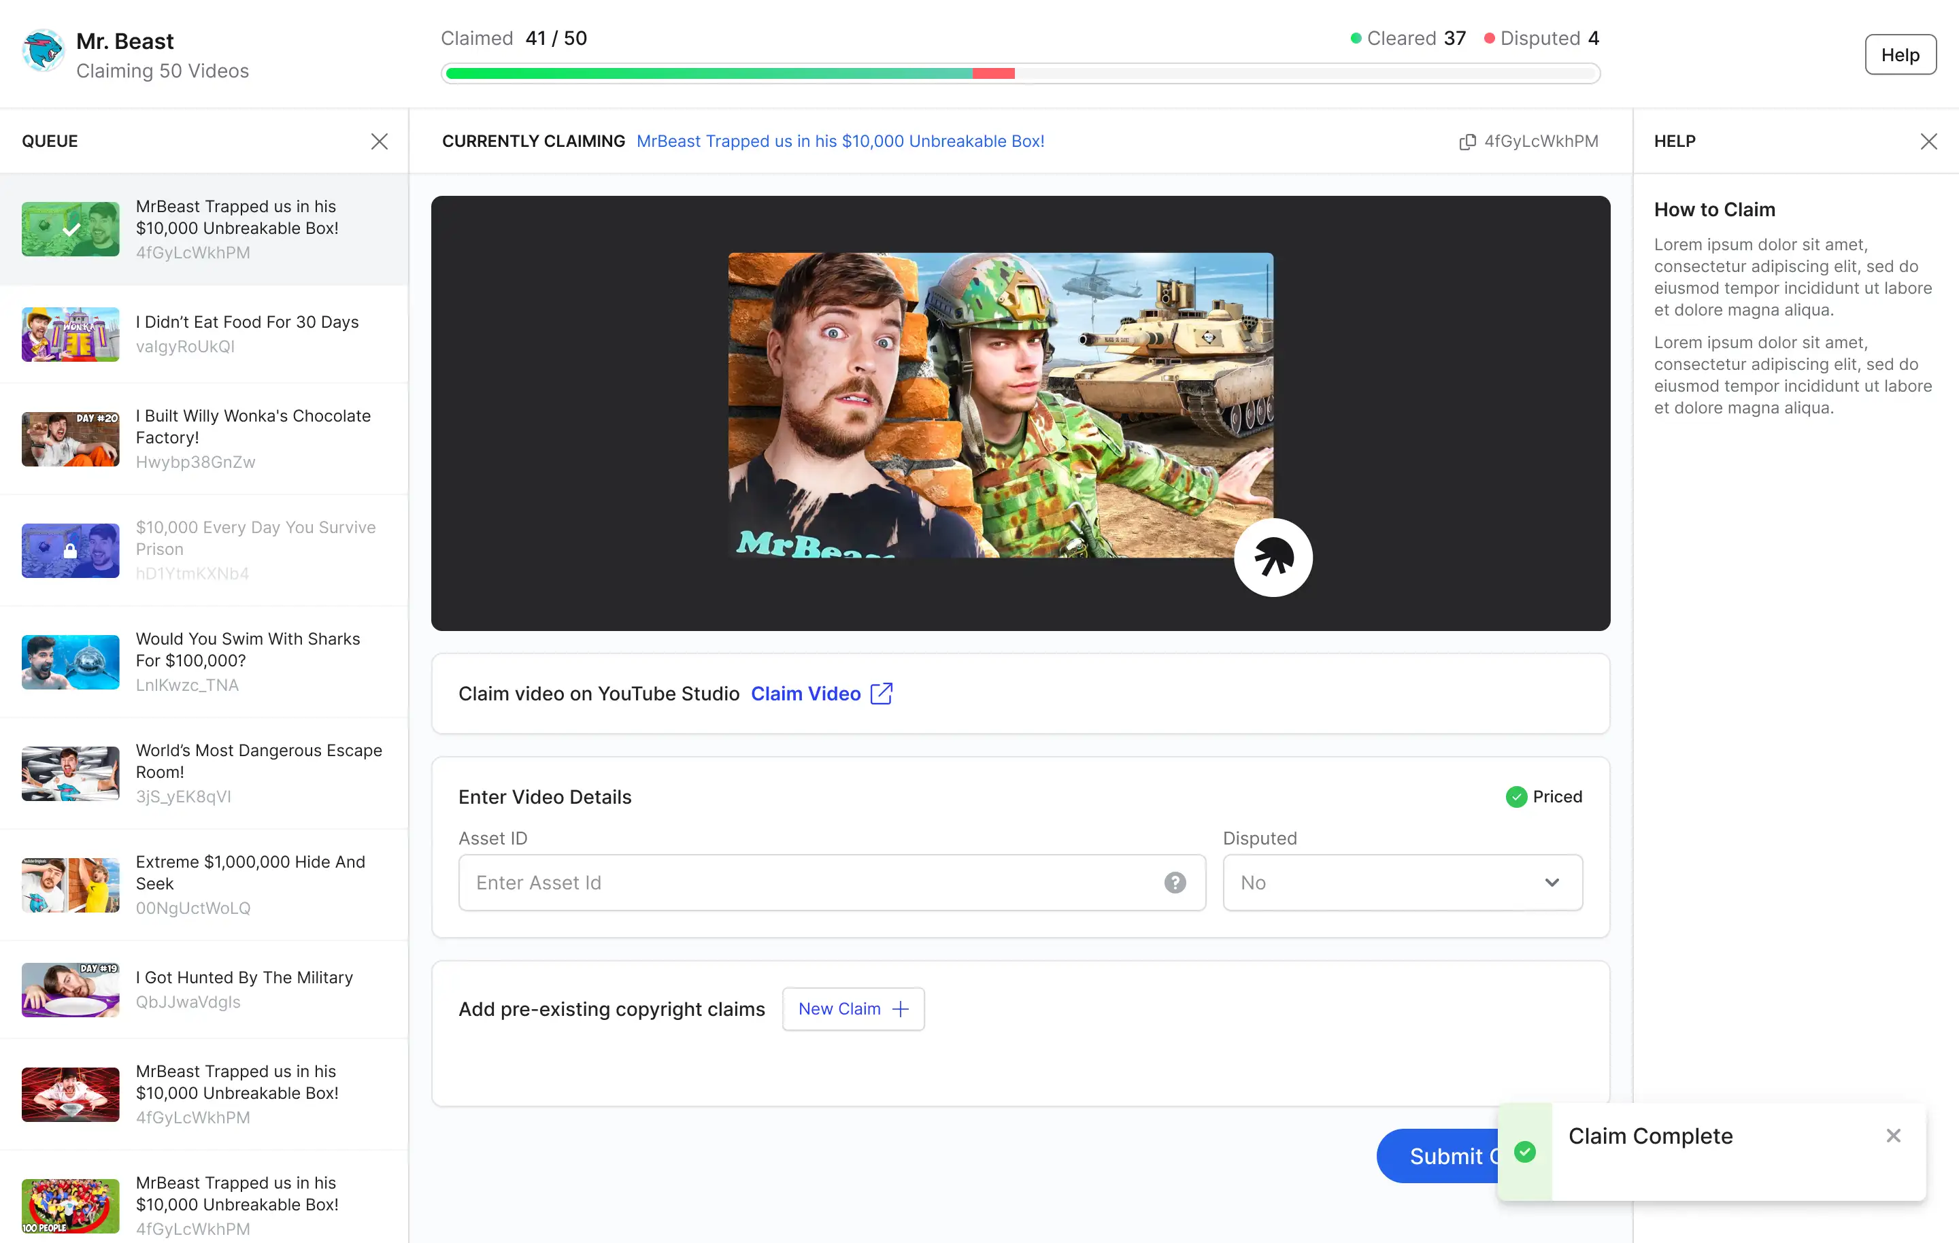Select Extreme $1,000,000 Hide And Seek
Image resolution: width=1959 pixels, height=1243 pixels.
click(204, 885)
